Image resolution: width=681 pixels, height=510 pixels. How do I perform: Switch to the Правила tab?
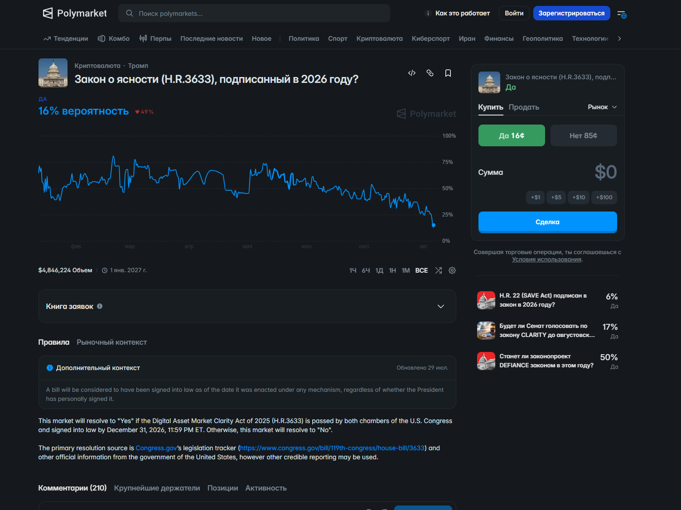pyautogui.click(x=54, y=342)
